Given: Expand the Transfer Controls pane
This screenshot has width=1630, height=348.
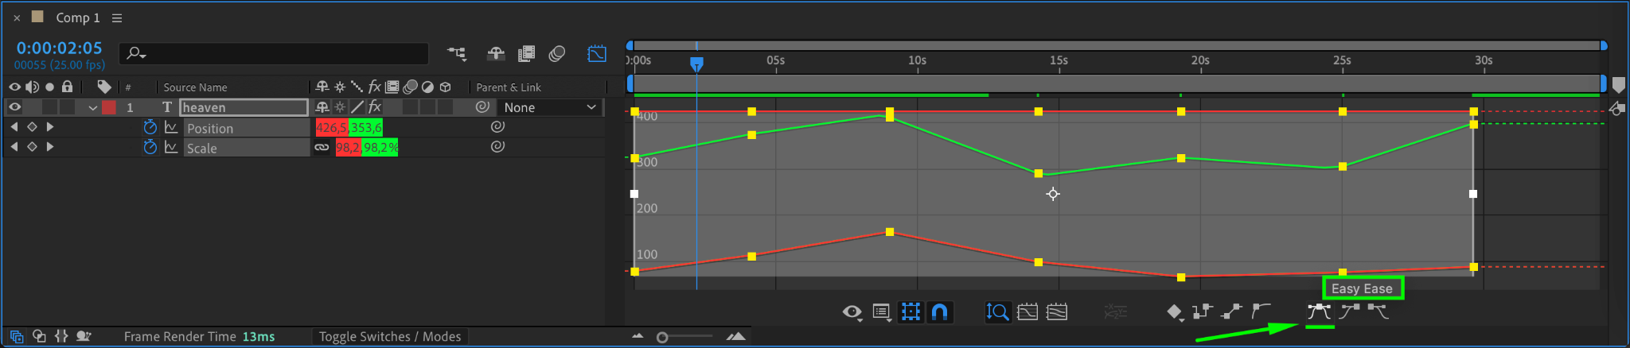Looking at the screenshot, I should 39,336.
